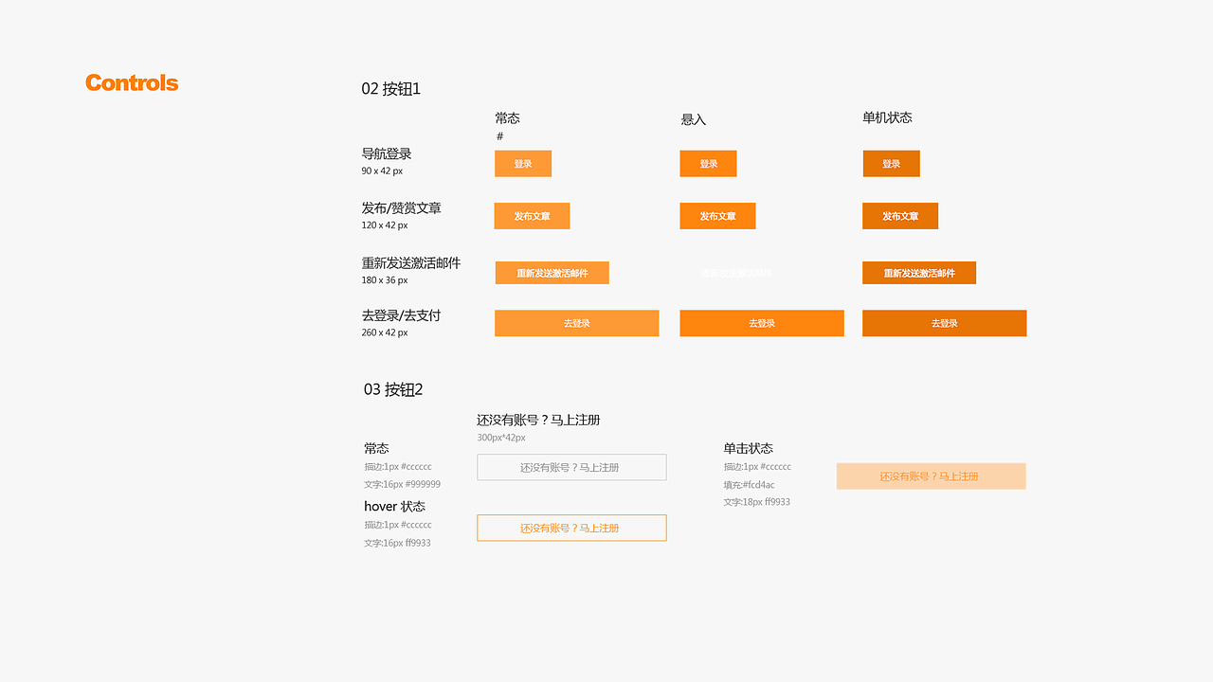Click the dark orange 重新发送激活邮件 button
Viewport: 1213px width, 682px height.
point(919,273)
